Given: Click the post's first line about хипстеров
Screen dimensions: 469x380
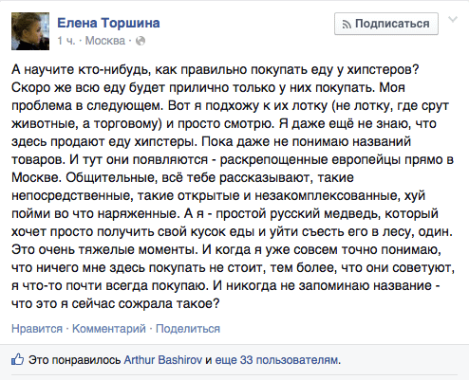Looking at the screenshot, I should [x=216, y=69].
